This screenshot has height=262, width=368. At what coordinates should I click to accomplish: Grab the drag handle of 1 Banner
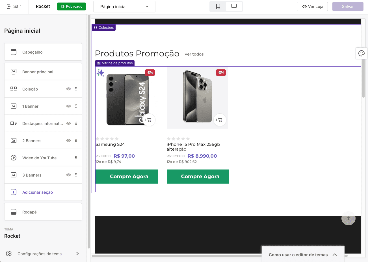76,106
